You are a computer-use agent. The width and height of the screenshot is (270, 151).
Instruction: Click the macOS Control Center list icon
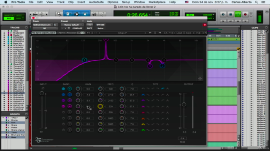263,2
